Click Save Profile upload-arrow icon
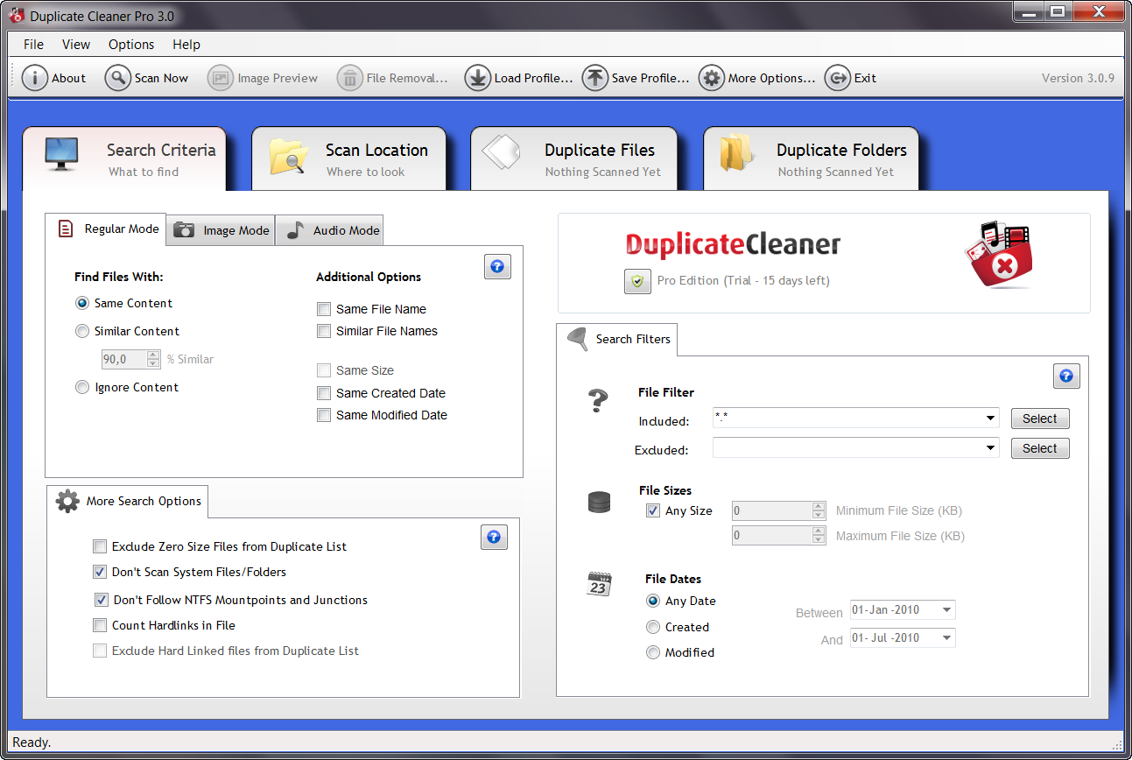The height and width of the screenshot is (760, 1132). [x=595, y=78]
